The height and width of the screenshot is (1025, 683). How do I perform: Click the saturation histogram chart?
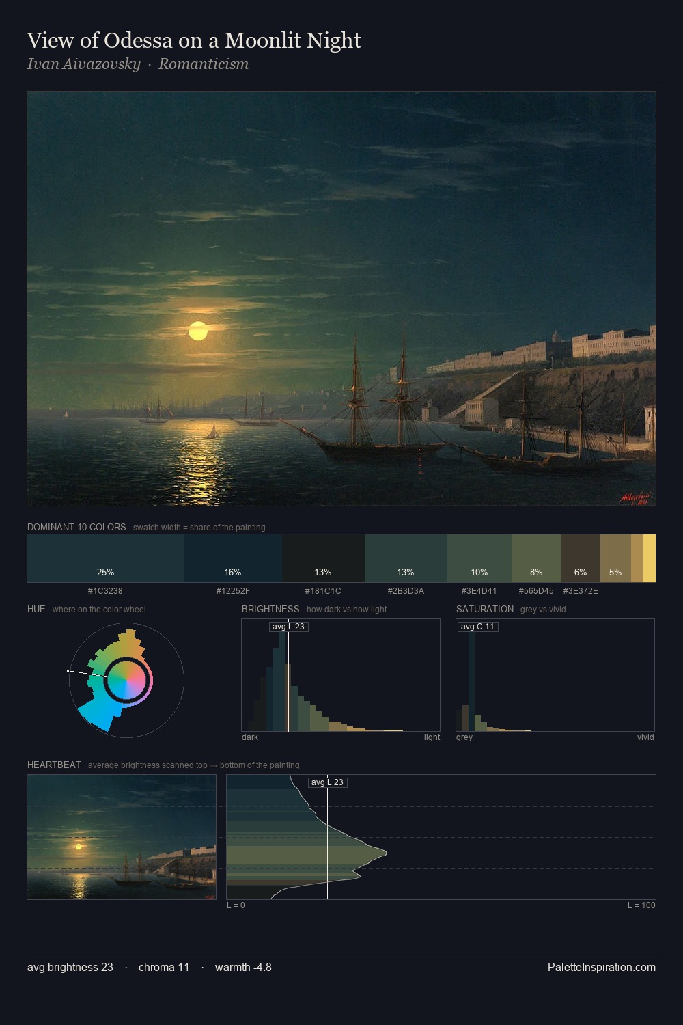click(x=555, y=675)
